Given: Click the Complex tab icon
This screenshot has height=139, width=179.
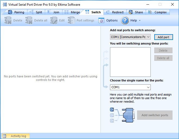Looking at the screenshot, I should click(x=150, y=12).
